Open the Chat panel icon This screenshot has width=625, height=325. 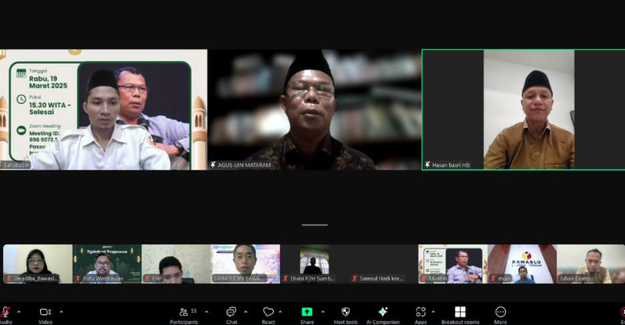[231, 312]
